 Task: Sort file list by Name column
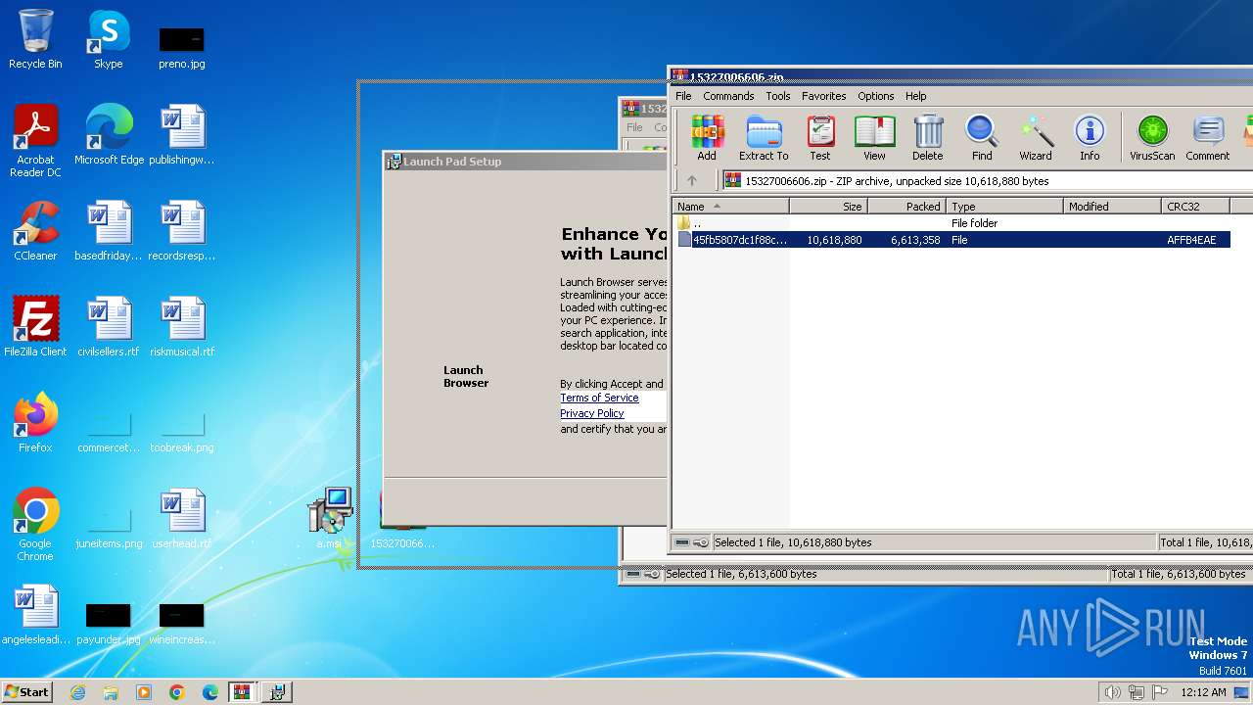click(731, 207)
